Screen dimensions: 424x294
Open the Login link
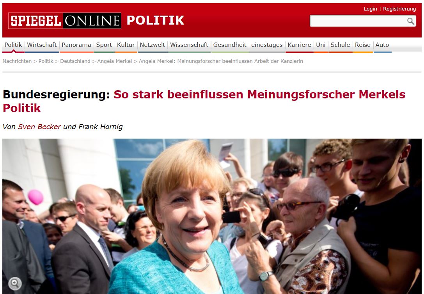[x=370, y=9]
